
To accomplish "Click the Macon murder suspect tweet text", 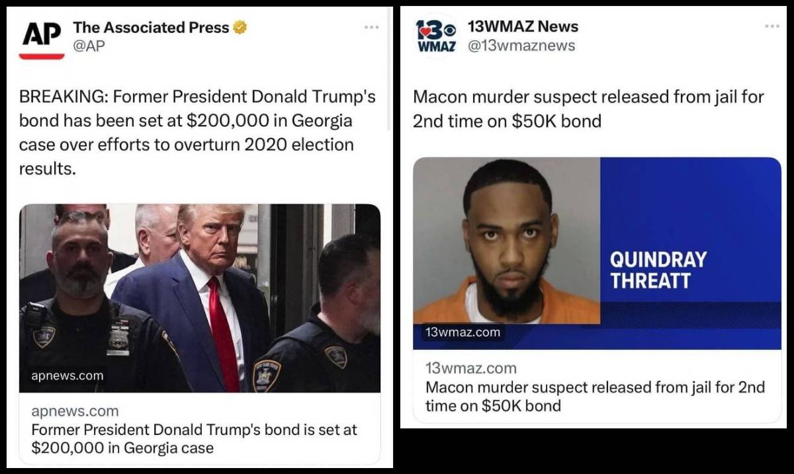I will point(588,109).
